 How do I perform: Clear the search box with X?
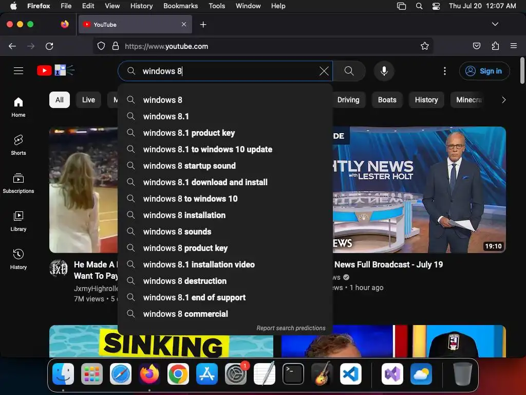324,71
